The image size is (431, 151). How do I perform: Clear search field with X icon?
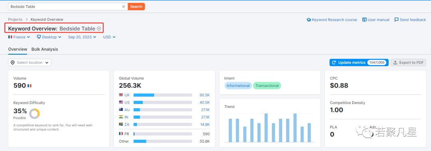(124, 7)
